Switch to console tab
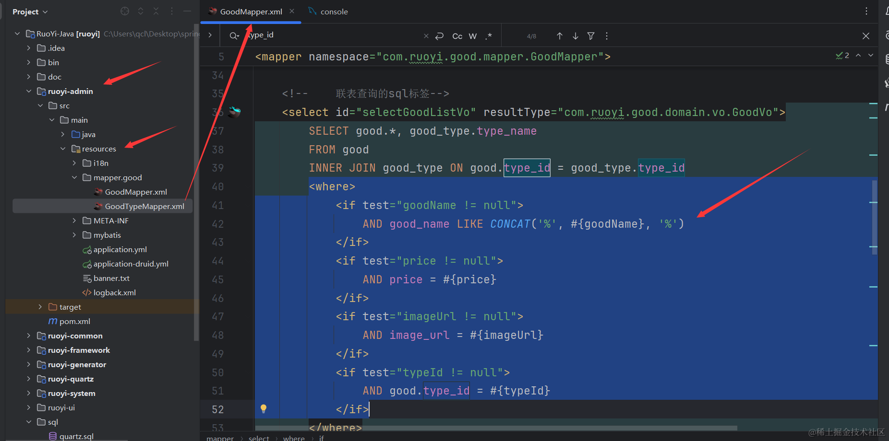Screen dimensions: 889x441 click(x=328, y=12)
